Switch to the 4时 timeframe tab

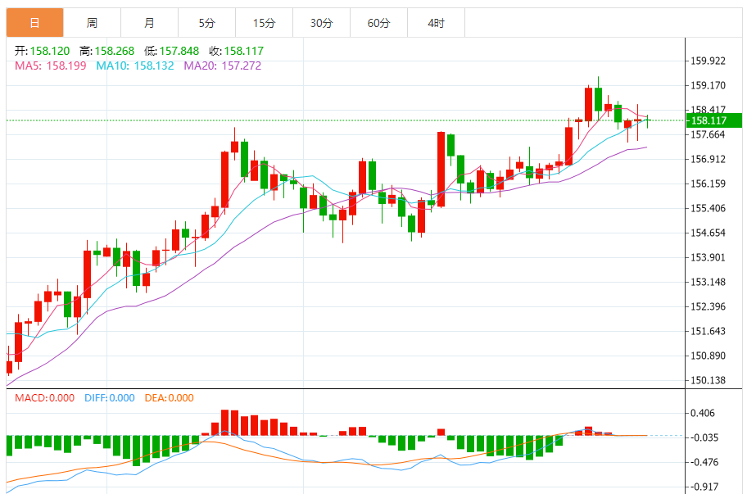[x=436, y=23]
